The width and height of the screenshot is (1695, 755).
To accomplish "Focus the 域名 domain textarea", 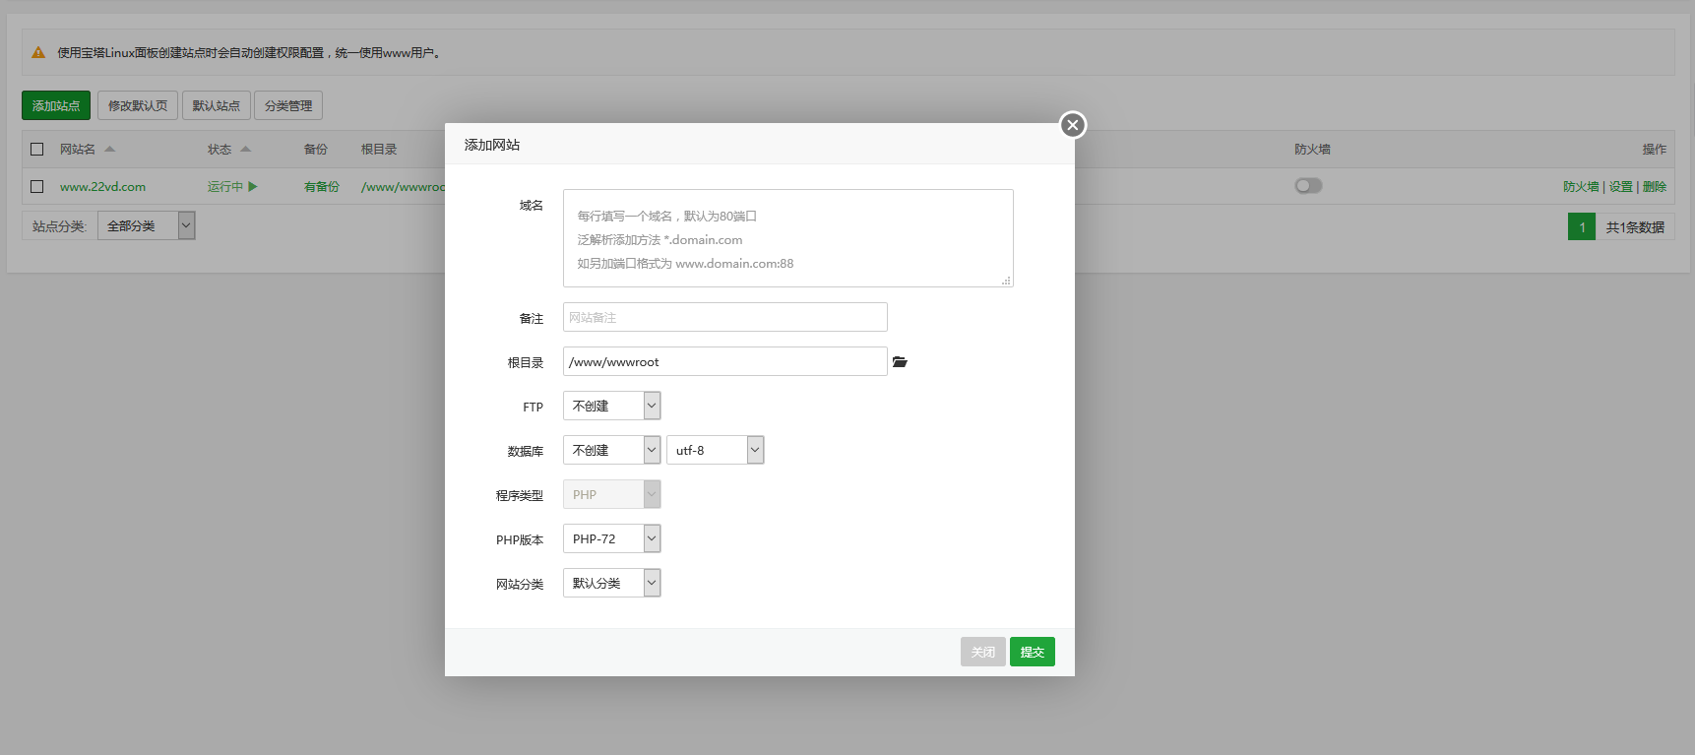I will [788, 238].
